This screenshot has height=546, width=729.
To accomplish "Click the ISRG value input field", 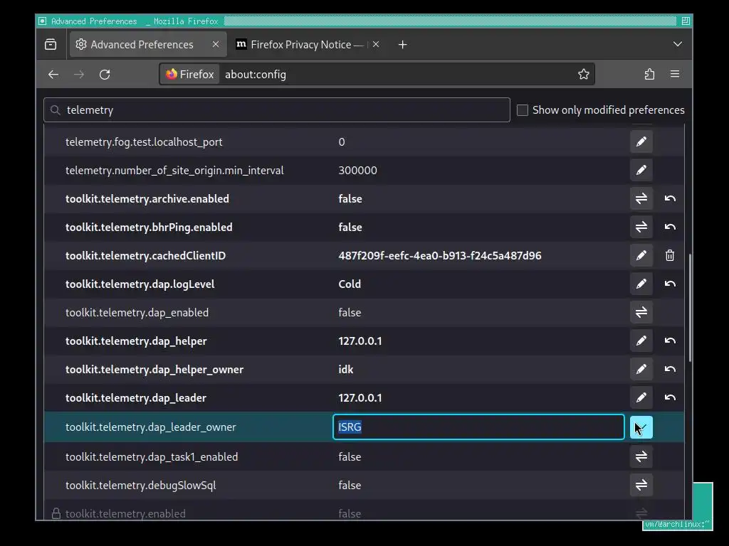I will pos(478,427).
